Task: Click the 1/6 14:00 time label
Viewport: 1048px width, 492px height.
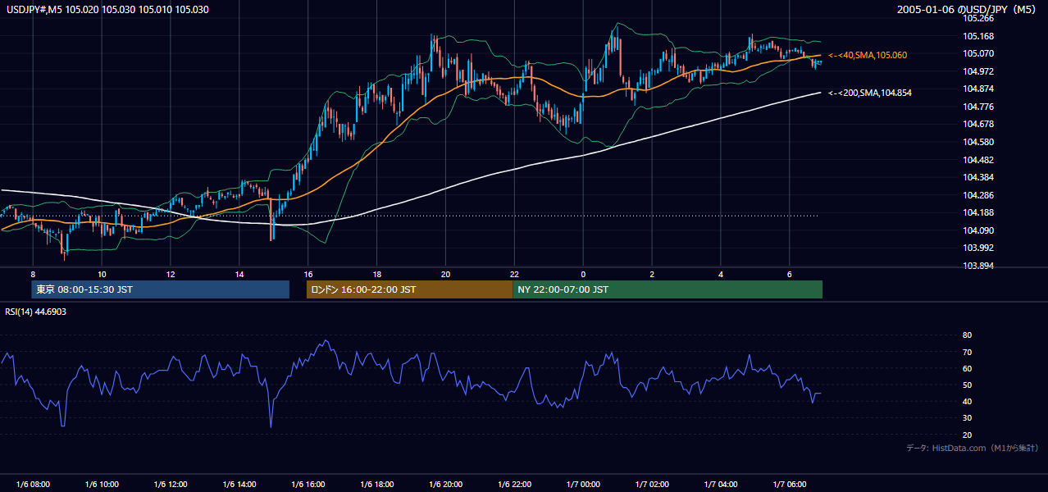Action: pyautogui.click(x=239, y=484)
